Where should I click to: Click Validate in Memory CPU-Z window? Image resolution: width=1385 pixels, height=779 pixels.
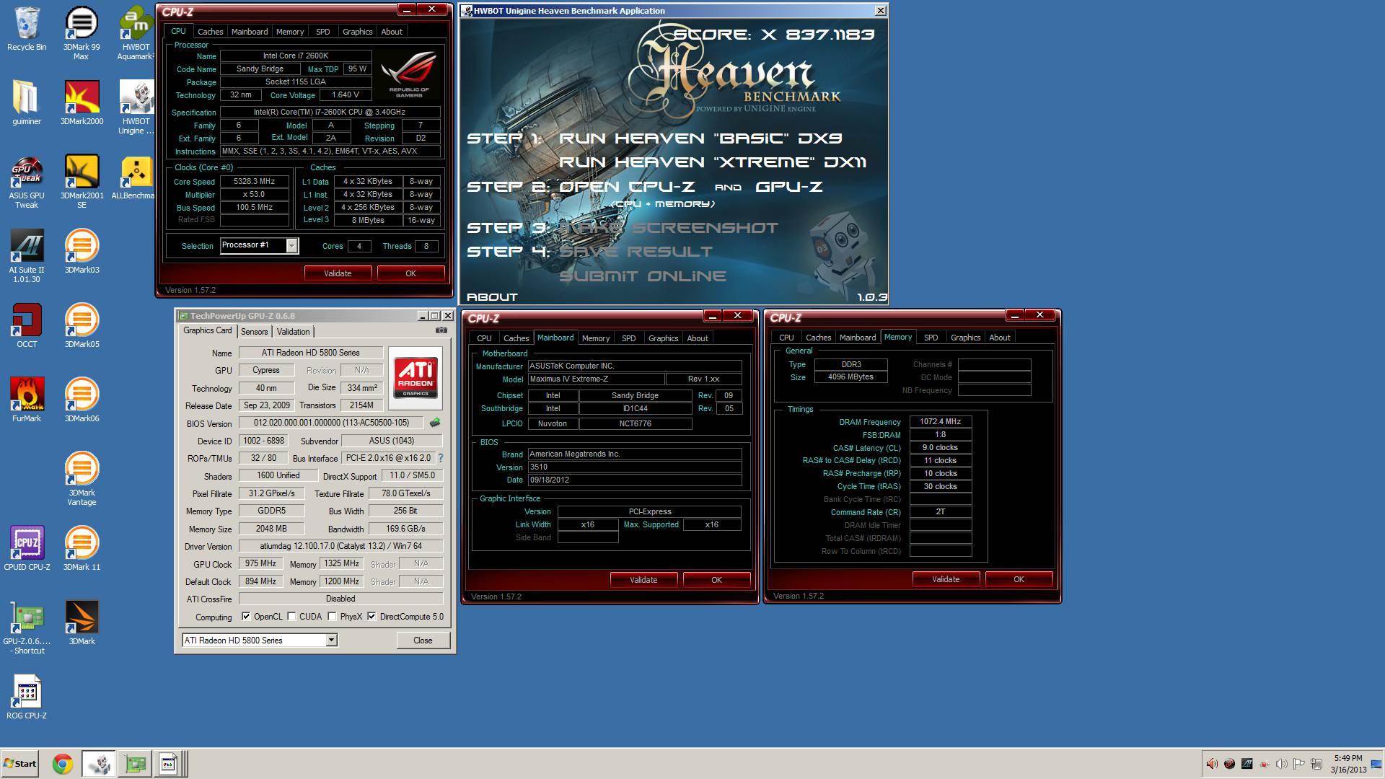click(x=946, y=579)
